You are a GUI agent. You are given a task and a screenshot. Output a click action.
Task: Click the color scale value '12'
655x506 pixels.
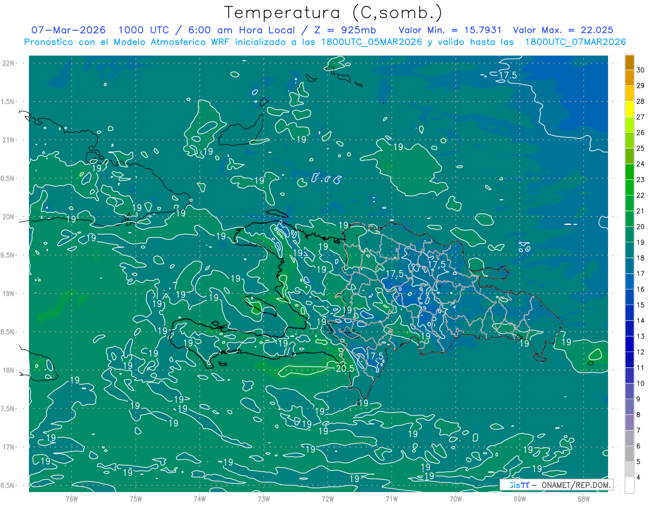(x=641, y=352)
